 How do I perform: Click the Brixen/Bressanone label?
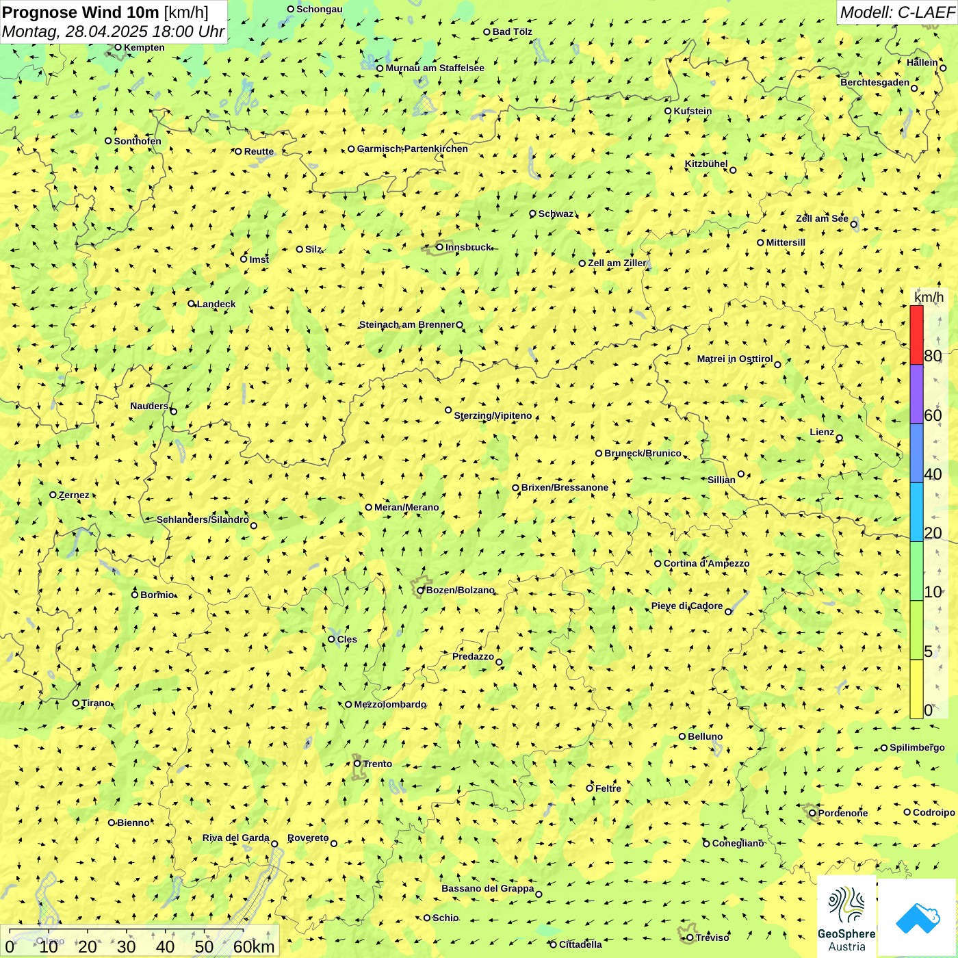pos(565,487)
